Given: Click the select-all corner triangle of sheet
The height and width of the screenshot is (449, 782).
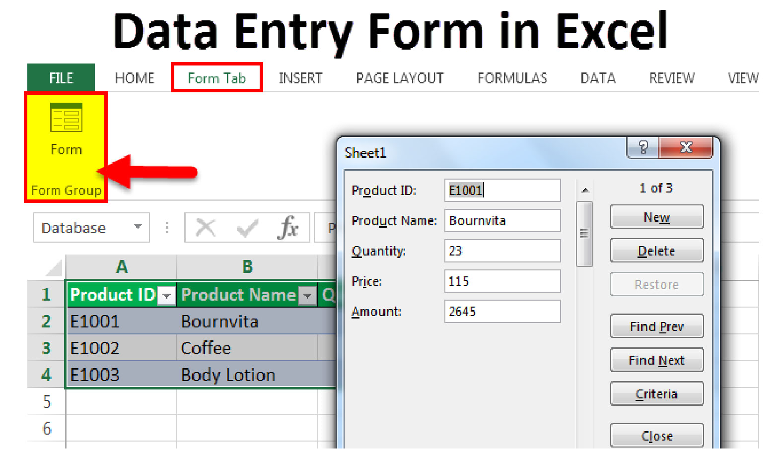Looking at the screenshot, I should pyautogui.click(x=54, y=268).
